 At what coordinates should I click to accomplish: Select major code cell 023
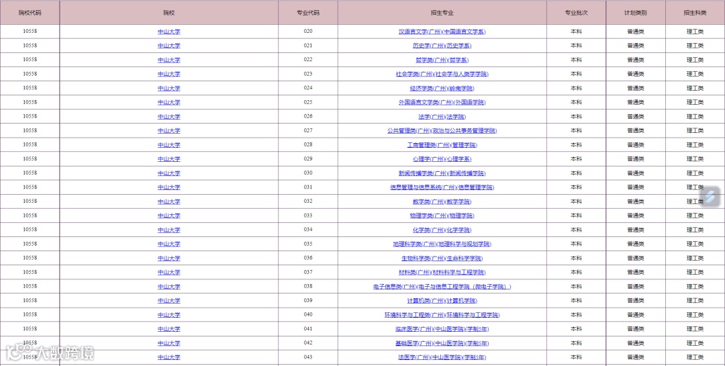pyautogui.click(x=308, y=74)
